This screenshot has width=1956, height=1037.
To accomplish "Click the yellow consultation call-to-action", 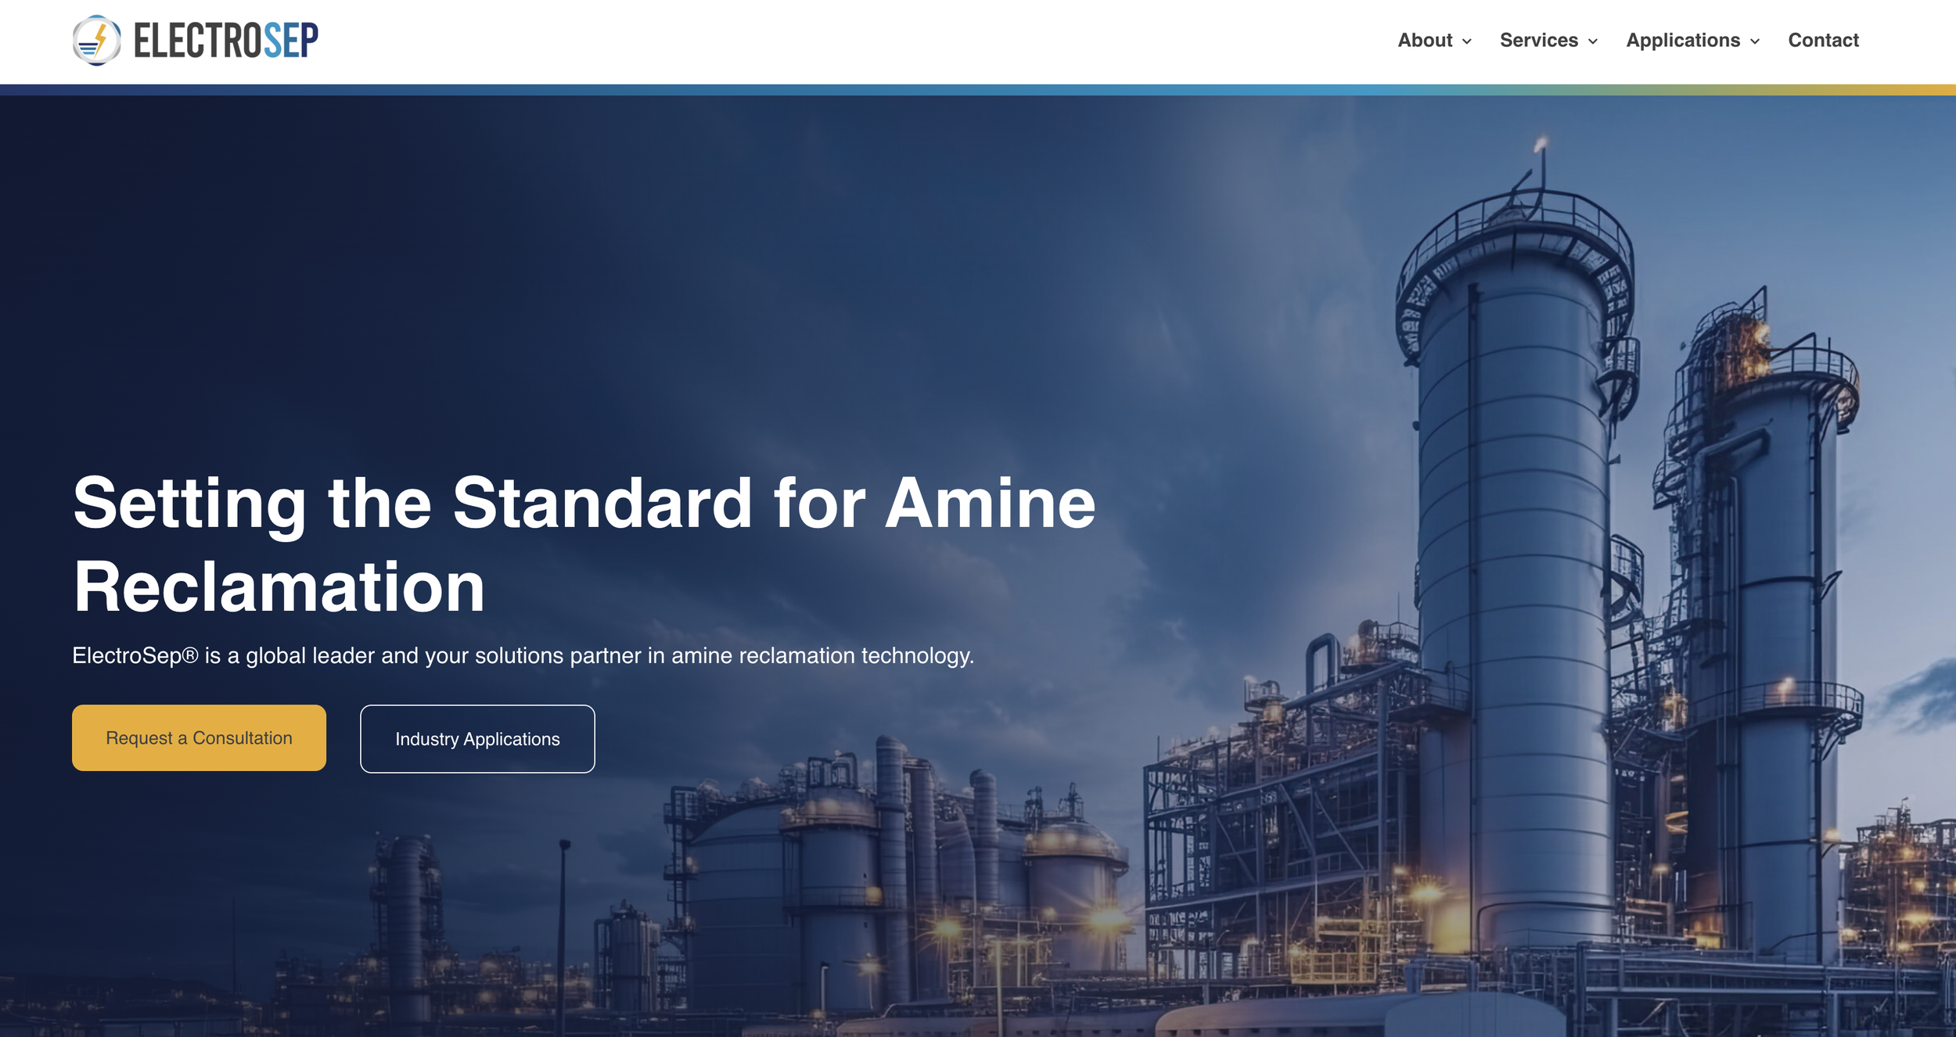I will tap(198, 737).
